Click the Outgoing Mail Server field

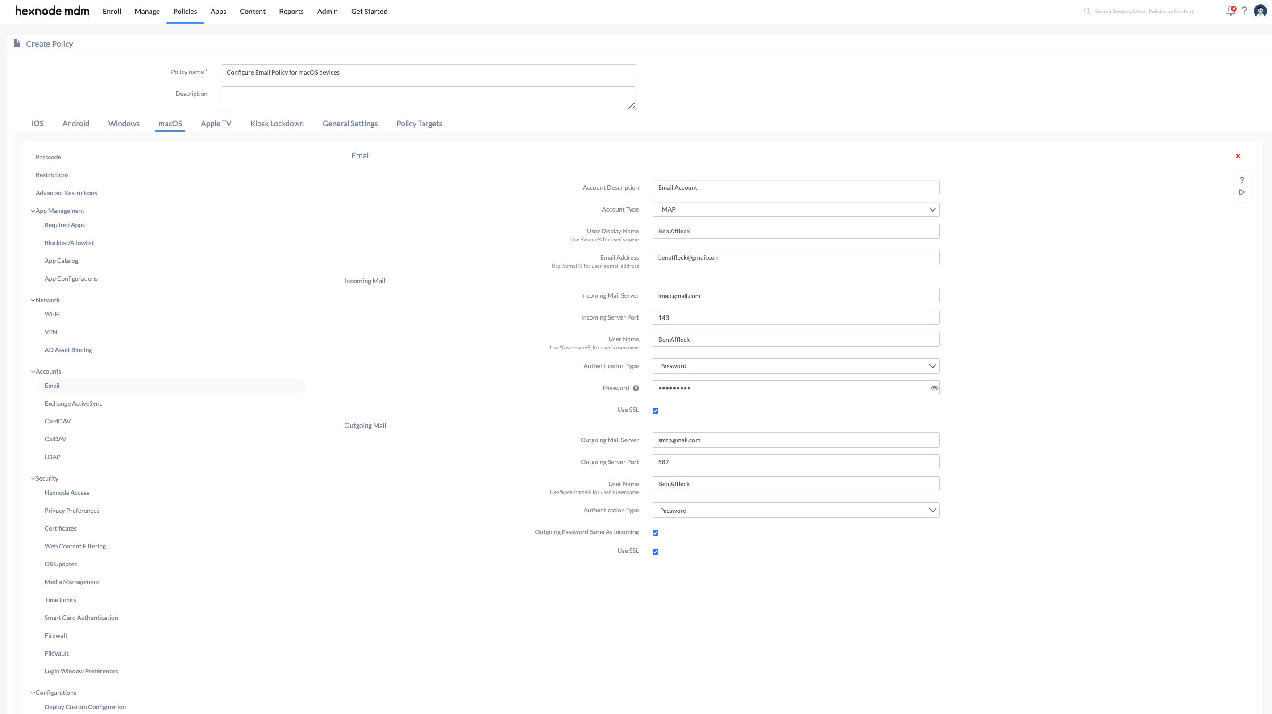click(795, 440)
